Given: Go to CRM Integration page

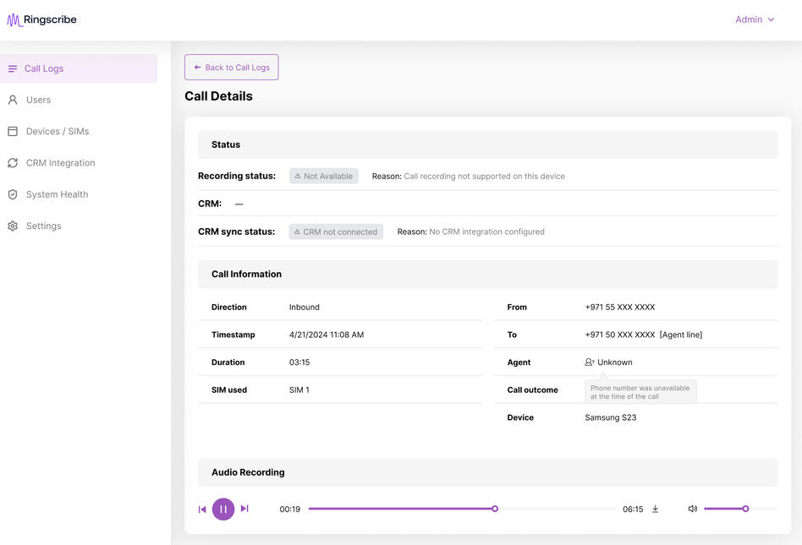Looking at the screenshot, I should (60, 163).
